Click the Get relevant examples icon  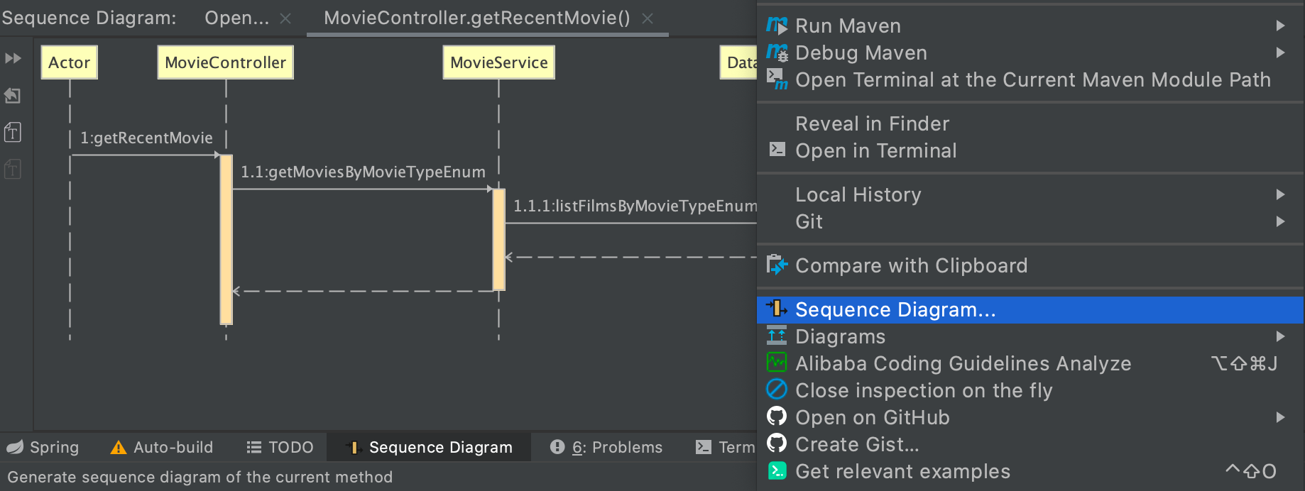pyautogui.click(x=777, y=471)
